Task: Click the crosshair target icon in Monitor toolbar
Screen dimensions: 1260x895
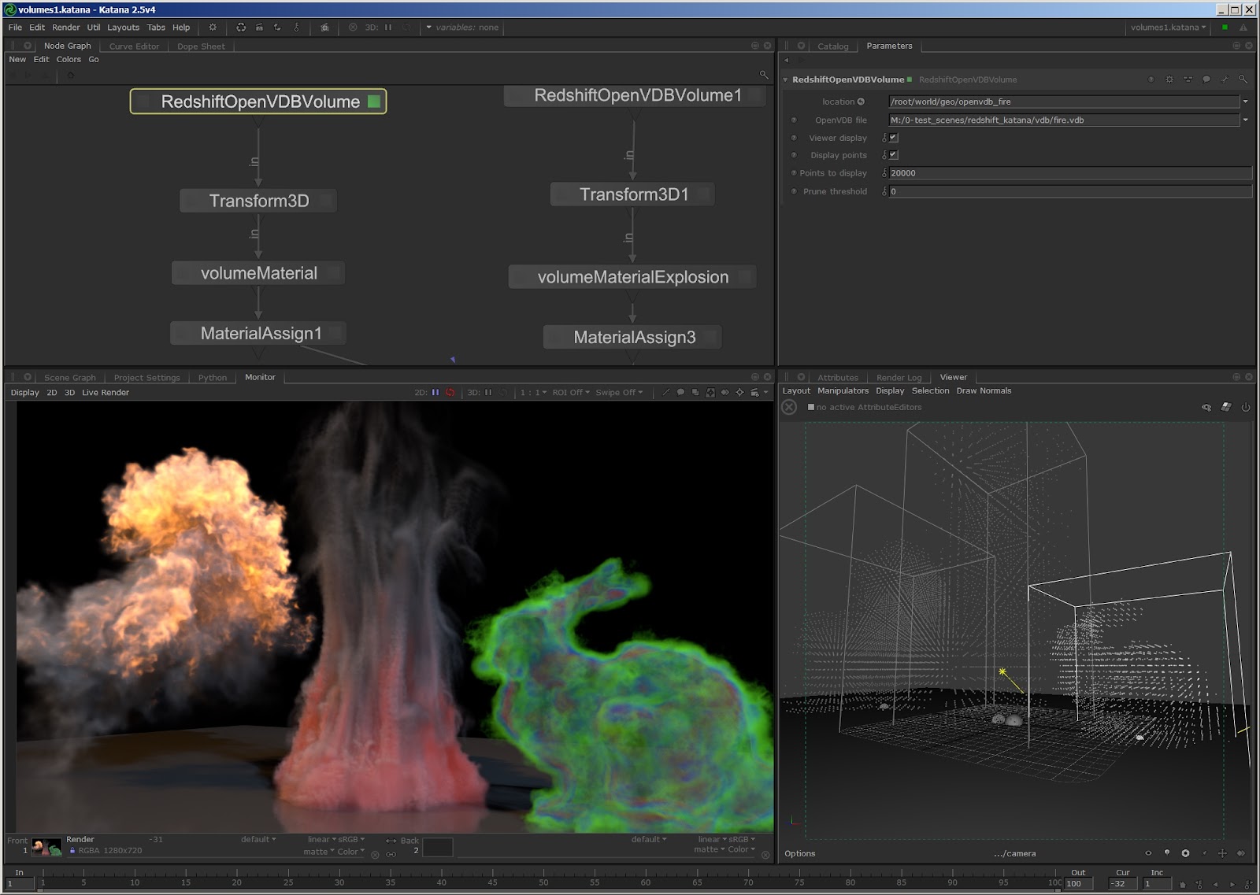Action: (x=739, y=392)
